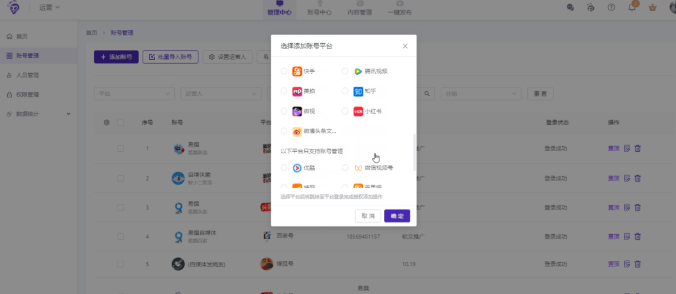Open the notification bell
The width and height of the screenshot is (676, 294).
632,8
